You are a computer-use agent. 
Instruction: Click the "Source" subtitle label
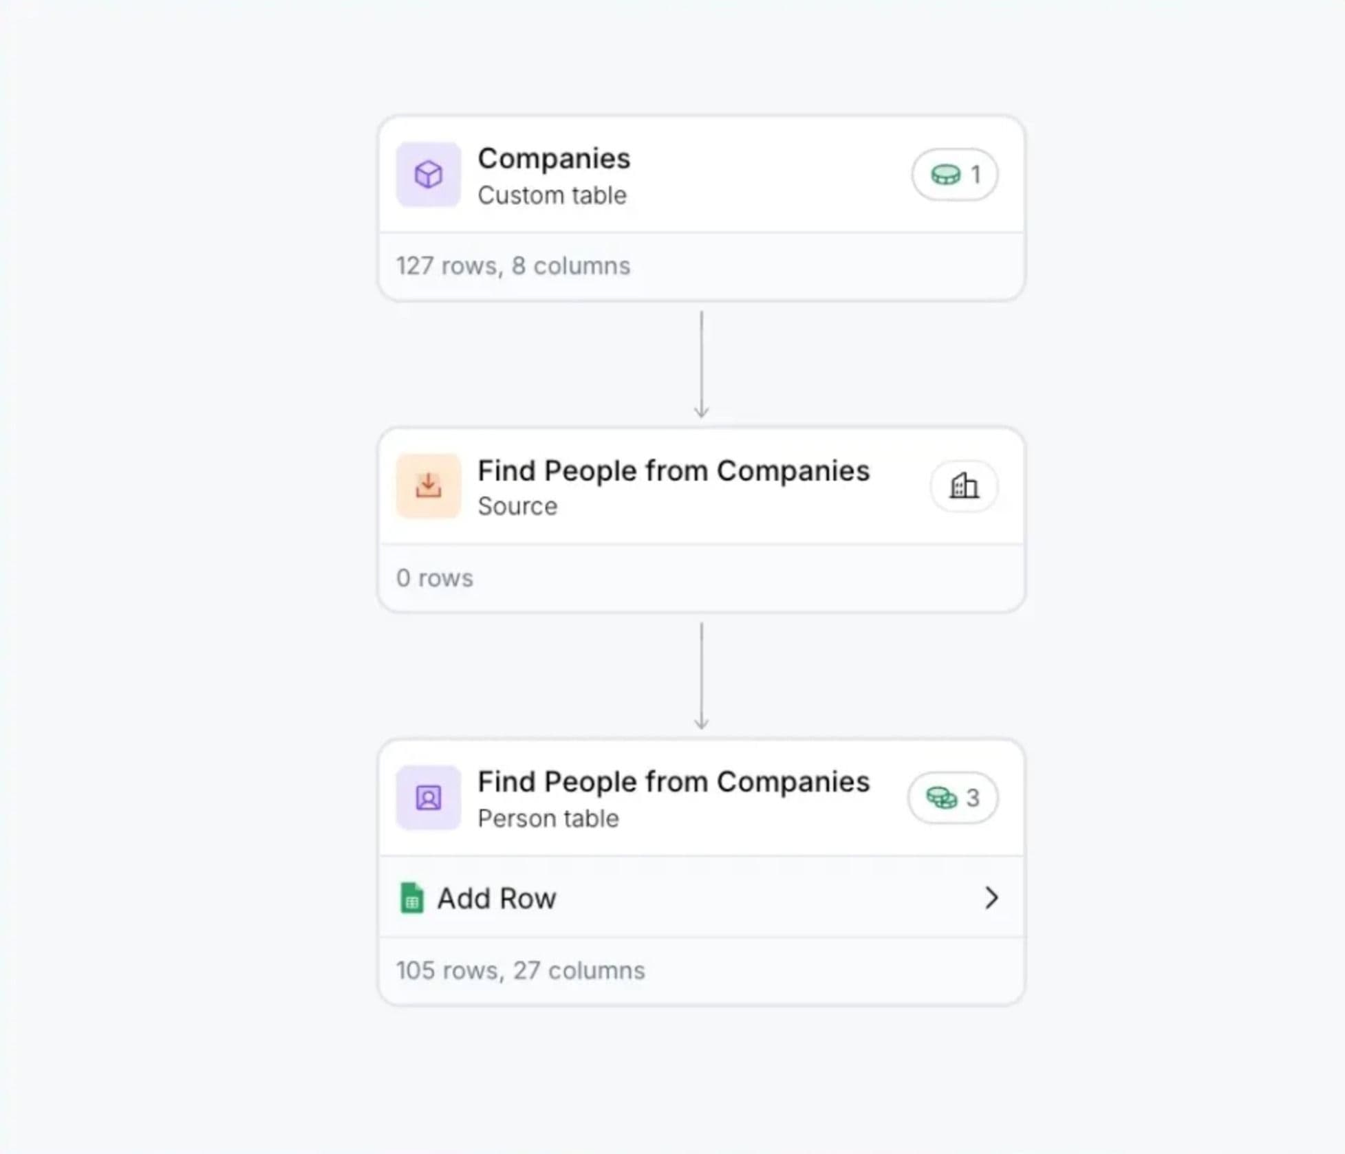pos(517,507)
